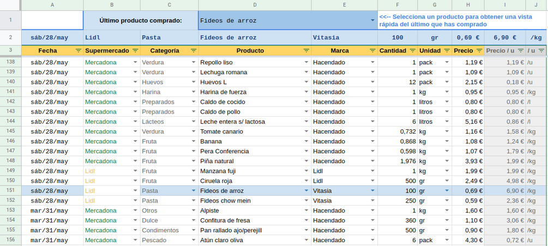The height and width of the screenshot is (246, 548).
Task: Open unit dropdown in Alpiste row
Action: click(x=447, y=211)
